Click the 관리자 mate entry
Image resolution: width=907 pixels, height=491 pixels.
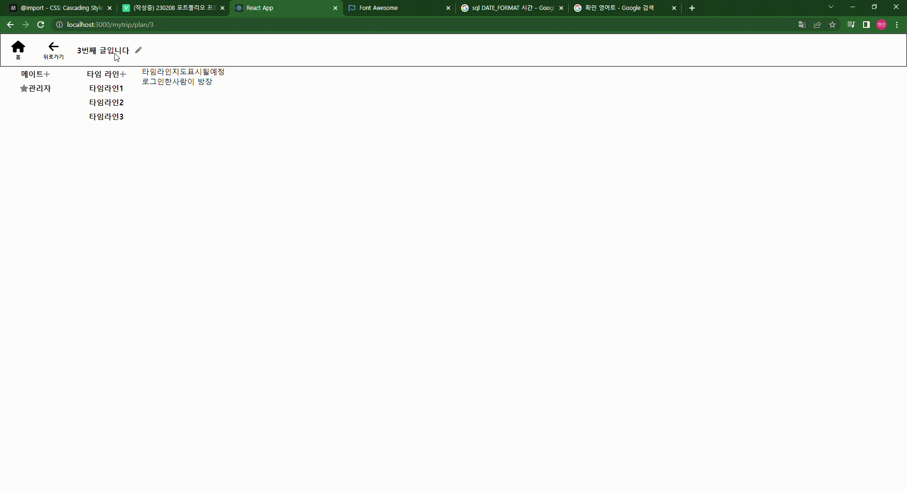tap(40, 88)
